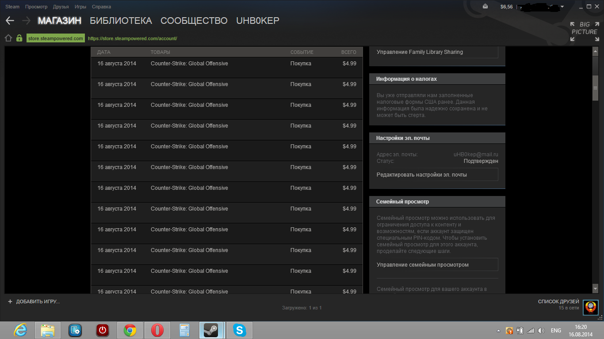Launch Google Chrome from the taskbar
Viewport: 604px width, 339px height.
point(130,330)
